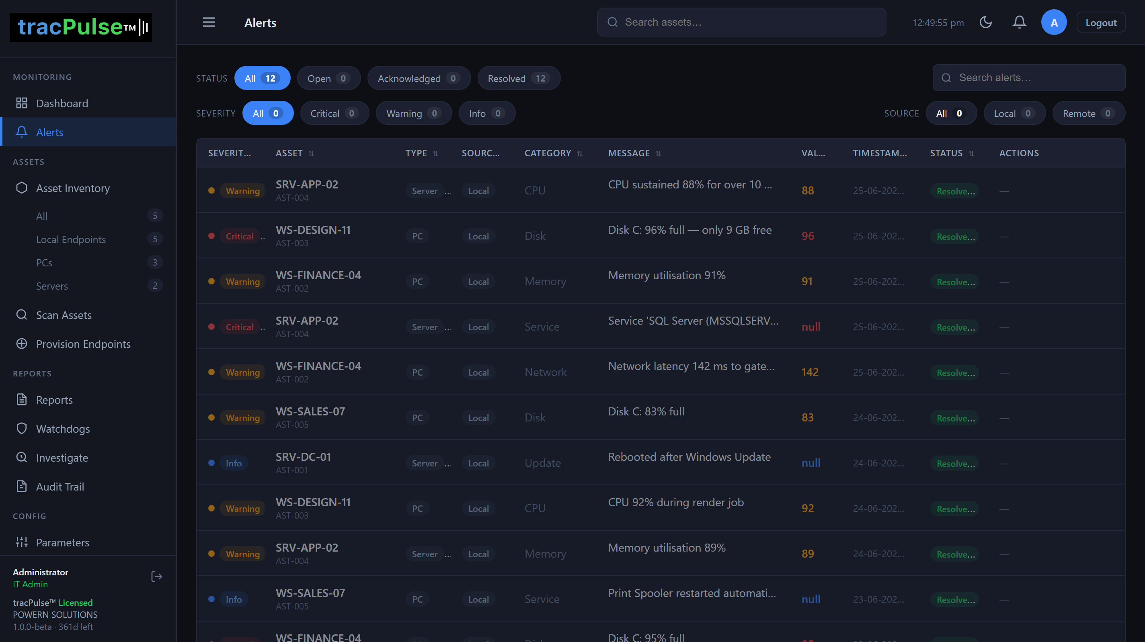The width and height of the screenshot is (1145, 642).
Task: Sort table by Category column
Action: tap(553, 153)
